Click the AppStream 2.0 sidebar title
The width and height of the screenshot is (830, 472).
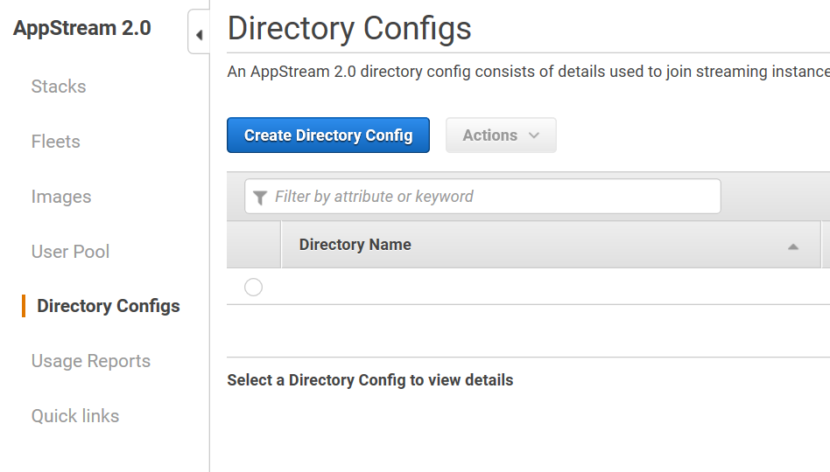(82, 28)
